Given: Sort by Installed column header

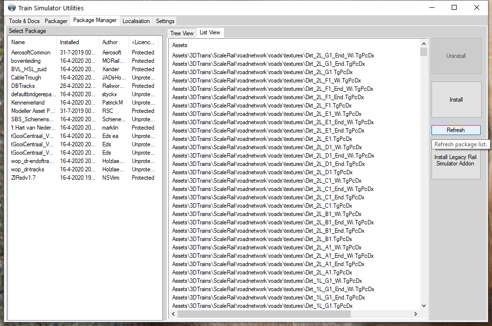Looking at the screenshot, I should pos(78,42).
